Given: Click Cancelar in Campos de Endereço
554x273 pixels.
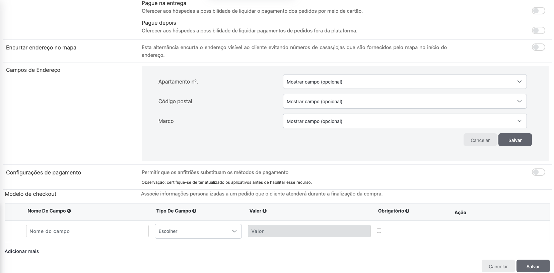Looking at the screenshot, I should (x=480, y=140).
